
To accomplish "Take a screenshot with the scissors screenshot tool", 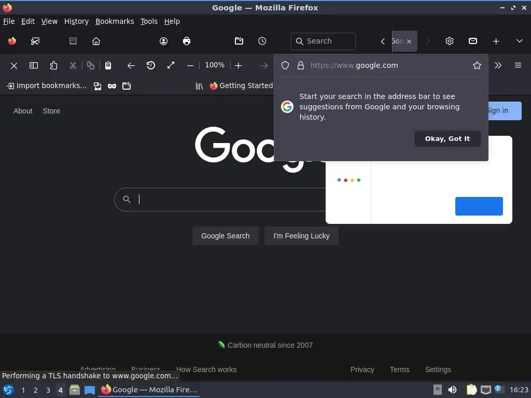I will click(35, 41).
